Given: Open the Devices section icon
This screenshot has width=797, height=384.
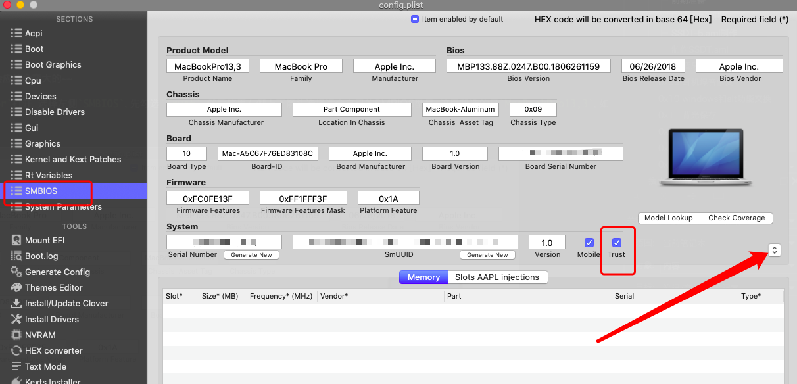Looking at the screenshot, I should [16, 96].
